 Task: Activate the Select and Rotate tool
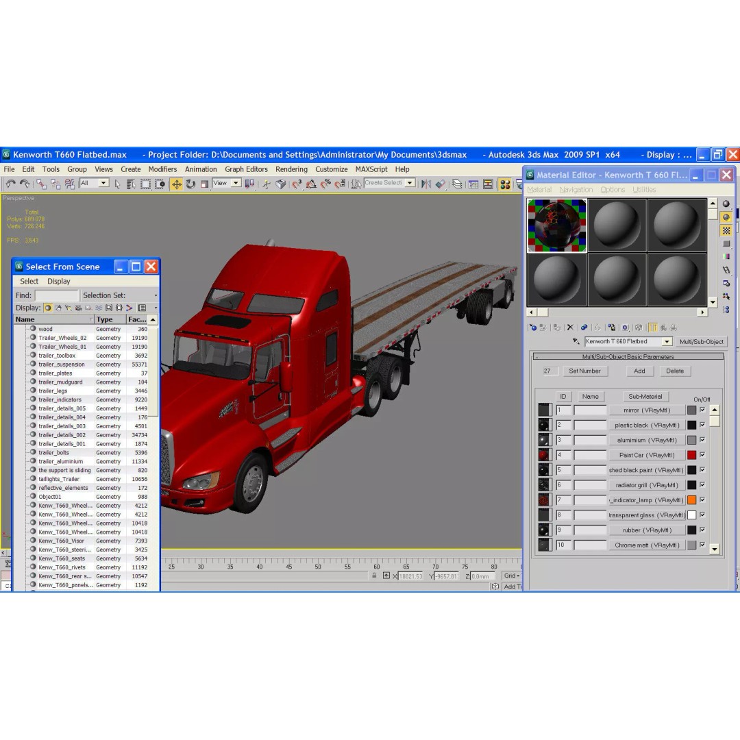coord(190,184)
